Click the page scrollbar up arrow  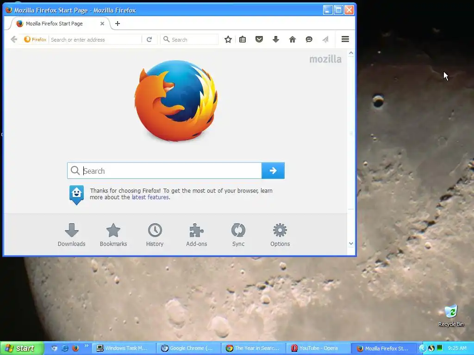click(x=351, y=53)
